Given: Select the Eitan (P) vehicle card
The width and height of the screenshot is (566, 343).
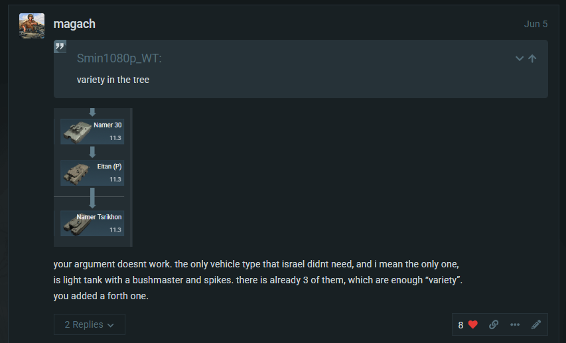Looking at the screenshot, I should point(92,173).
